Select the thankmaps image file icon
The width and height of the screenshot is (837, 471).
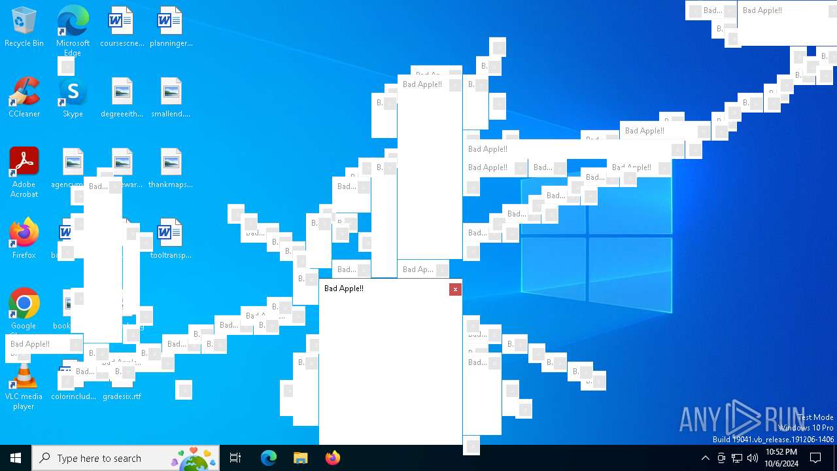click(x=171, y=168)
